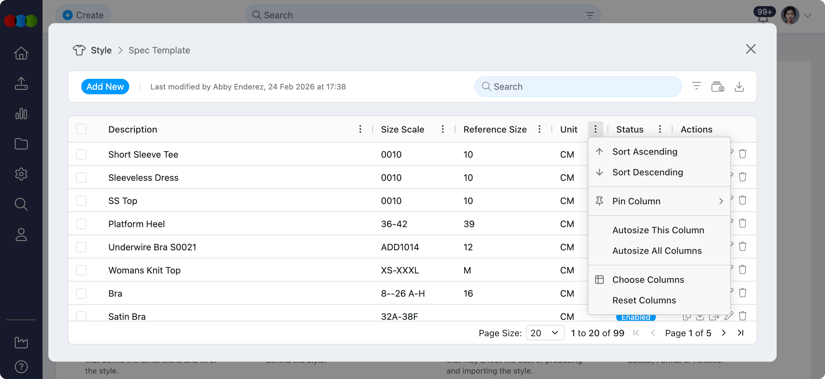
Task: Check the select-all checkbox in the header
Action: click(x=81, y=129)
